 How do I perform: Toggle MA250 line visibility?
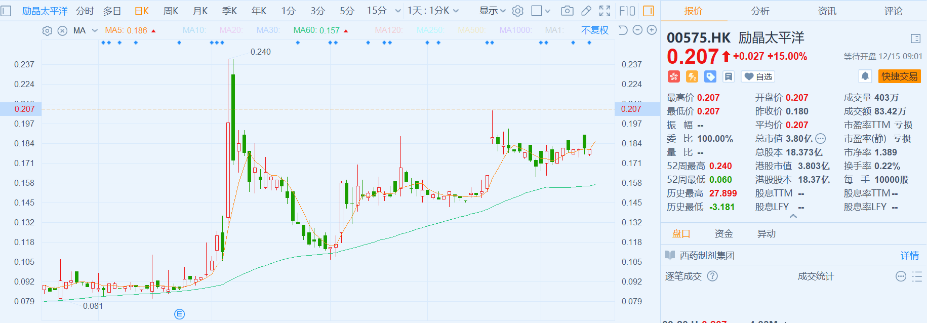430,30
